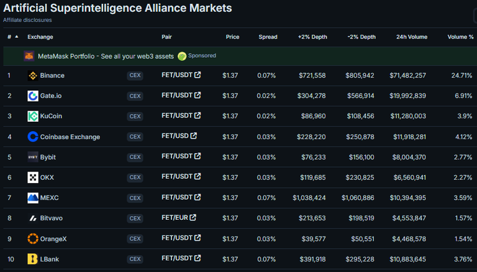Click the OrangeX exchange logo
Screen dimensions: 477x272
click(x=33, y=239)
